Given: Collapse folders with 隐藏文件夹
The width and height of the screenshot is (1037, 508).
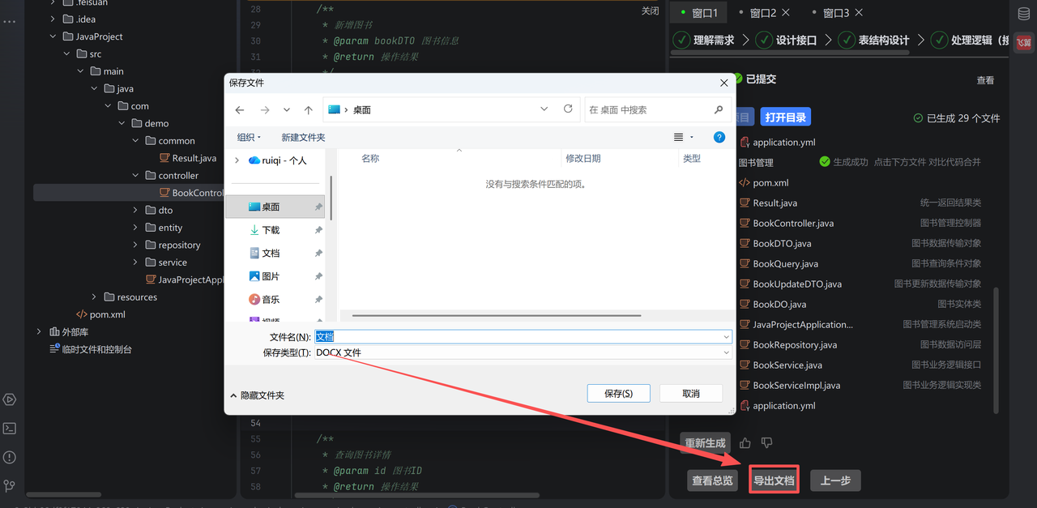Looking at the screenshot, I should tap(257, 395).
